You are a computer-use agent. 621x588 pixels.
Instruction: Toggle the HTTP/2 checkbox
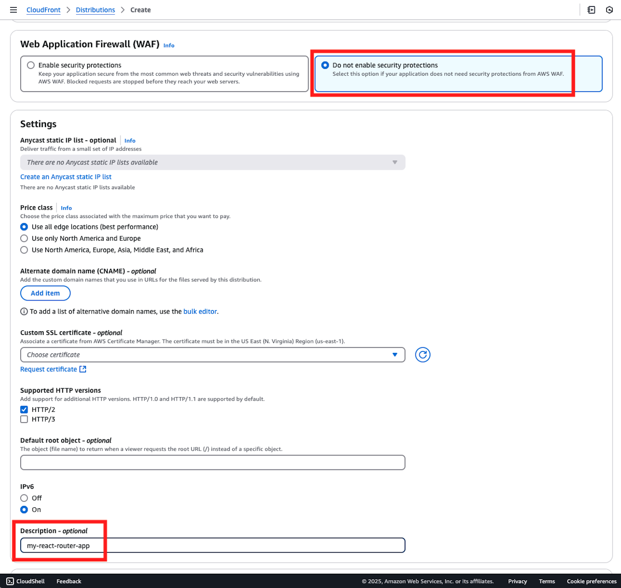(x=24, y=409)
